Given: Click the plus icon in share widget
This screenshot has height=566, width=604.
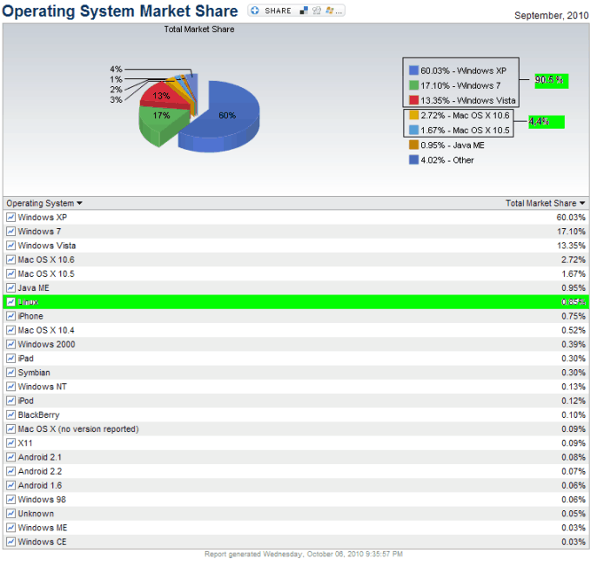Looking at the screenshot, I should pos(255,10).
